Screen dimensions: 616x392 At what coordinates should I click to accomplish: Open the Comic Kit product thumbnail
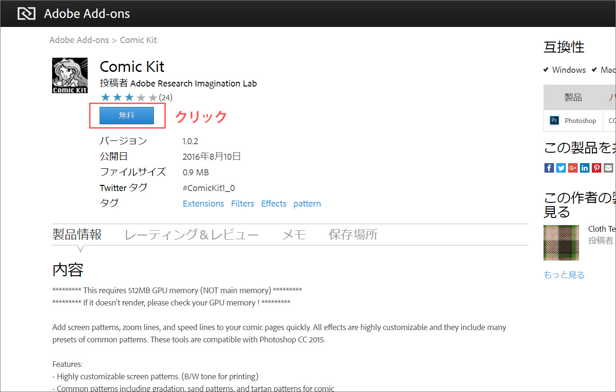[70, 76]
